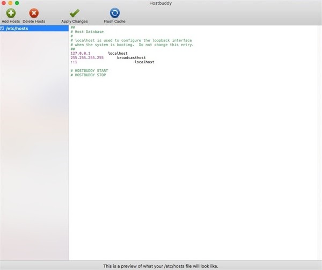The height and width of the screenshot is (270, 322).
Task: Click the broadcasthost hostname text
Action: [x=131, y=57]
